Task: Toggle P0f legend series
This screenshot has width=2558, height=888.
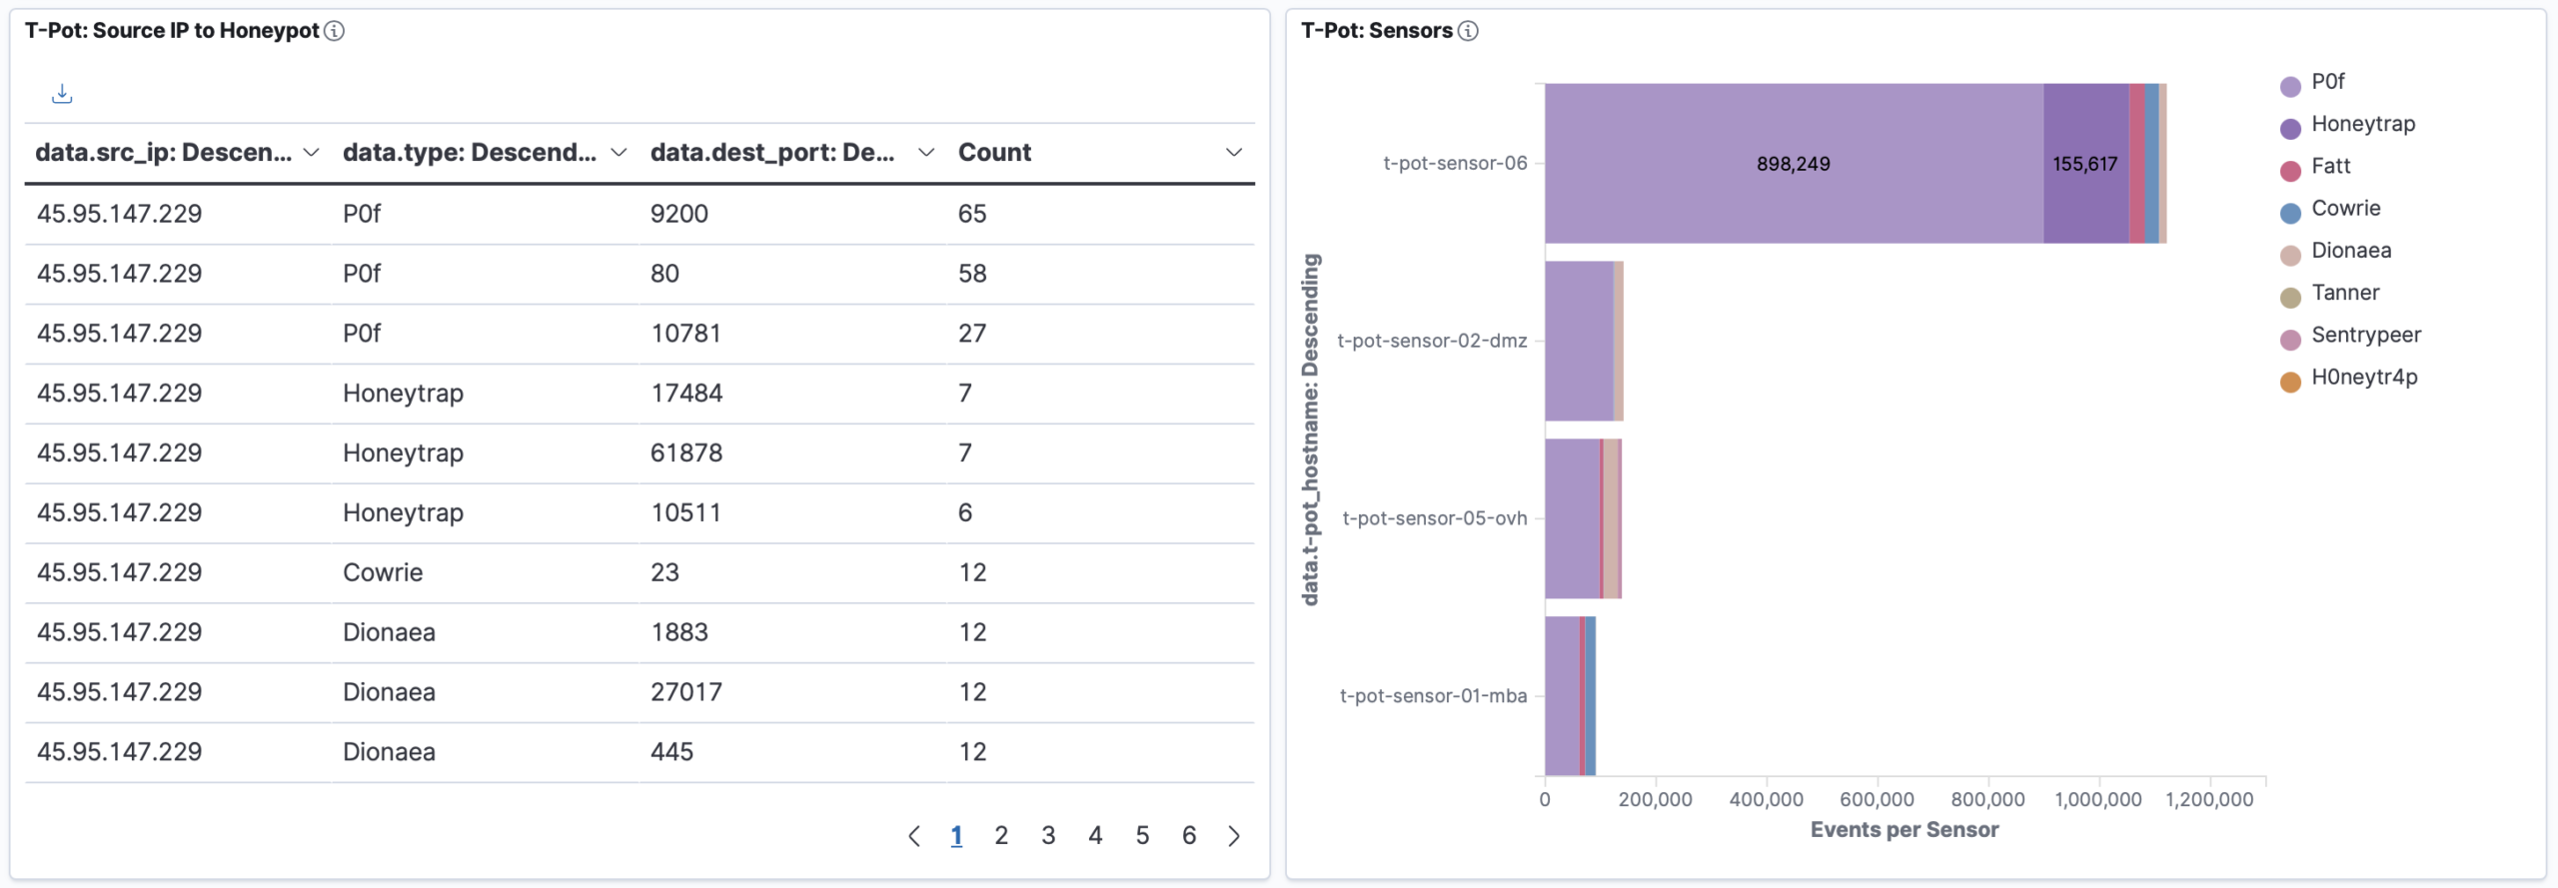Action: tap(2327, 82)
